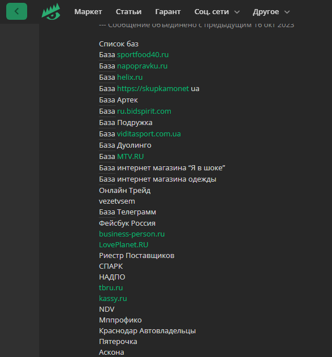332x357 pixels.
Task: Click the kassy.ru link
Action: click(x=113, y=299)
